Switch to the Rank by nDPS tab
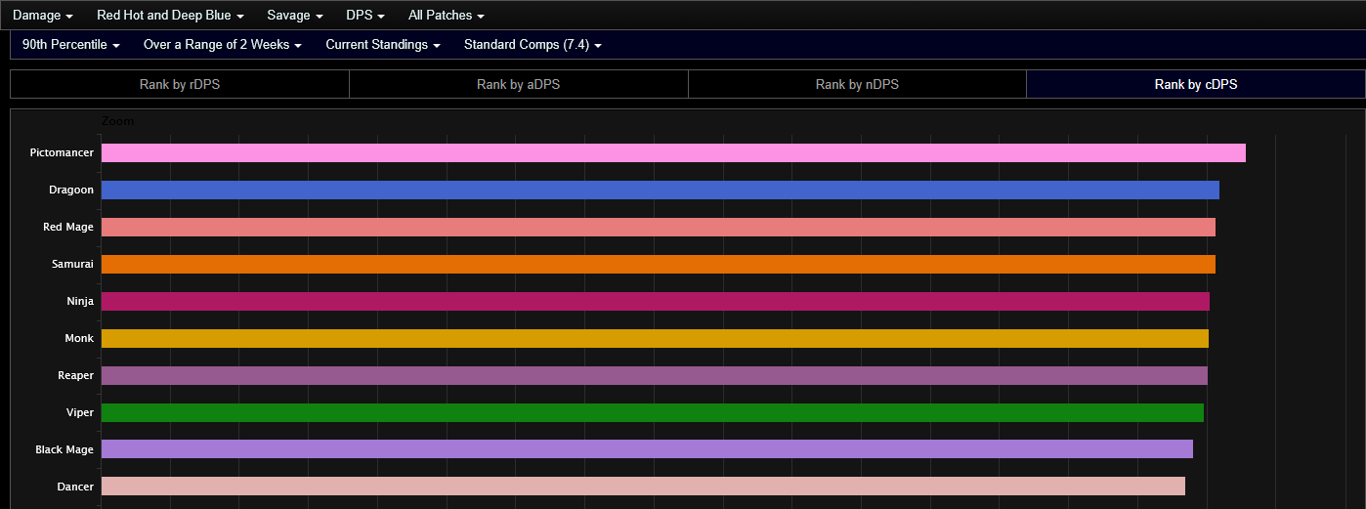 (857, 84)
